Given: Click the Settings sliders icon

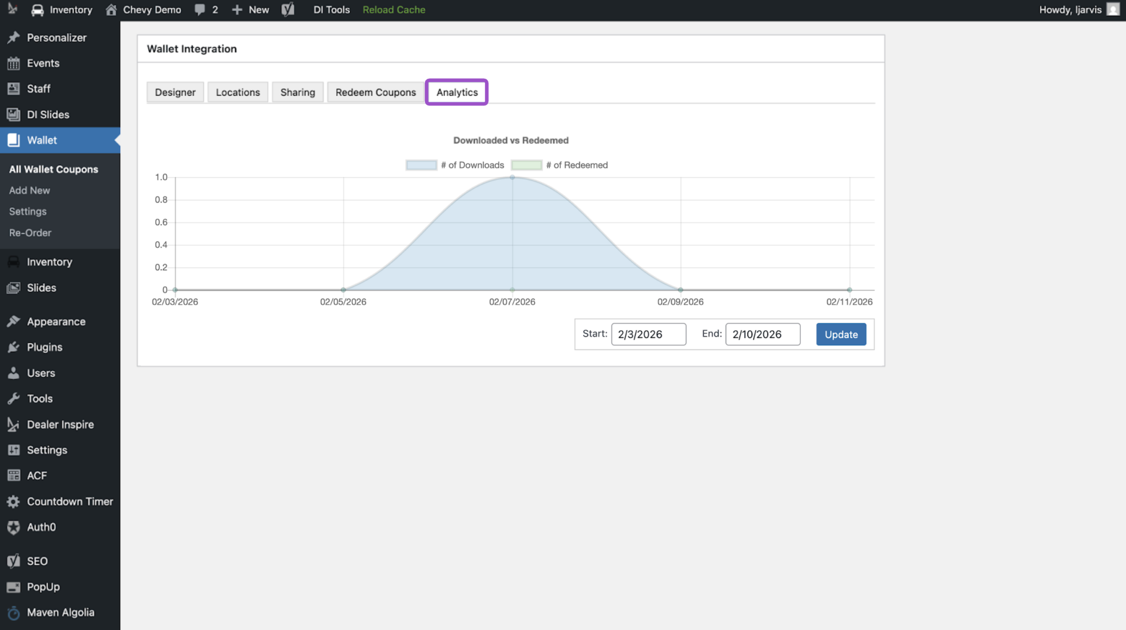Looking at the screenshot, I should coord(14,450).
